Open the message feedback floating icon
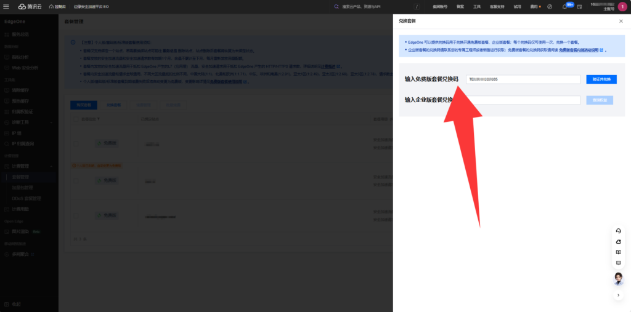Image resolution: width=631 pixels, height=312 pixels. [619, 263]
